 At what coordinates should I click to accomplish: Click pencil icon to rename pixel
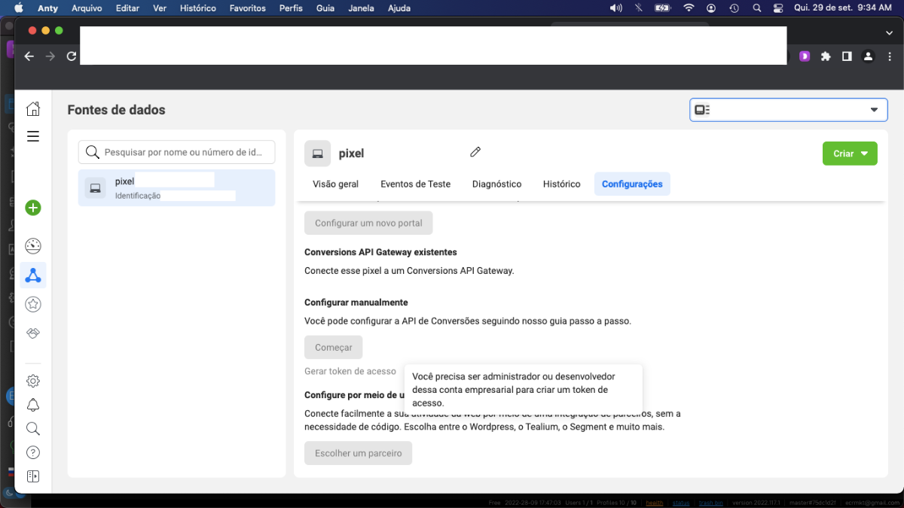coord(475,152)
